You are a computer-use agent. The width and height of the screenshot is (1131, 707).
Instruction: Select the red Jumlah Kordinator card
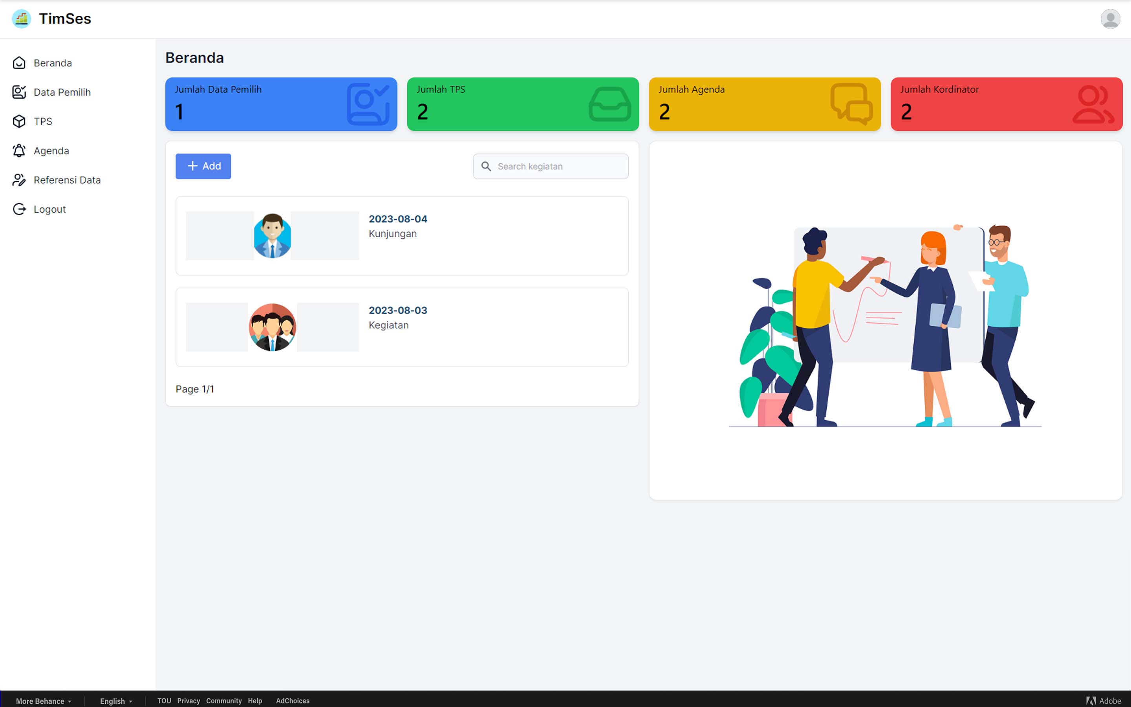click(x=1006, y=104)
